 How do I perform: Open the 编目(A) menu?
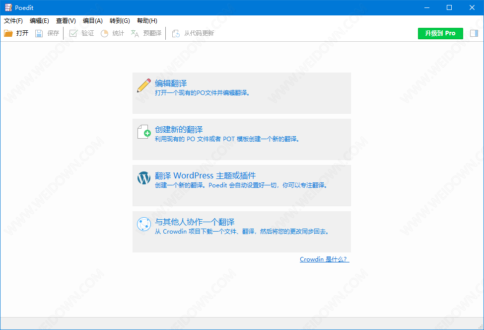click(93, 21)
